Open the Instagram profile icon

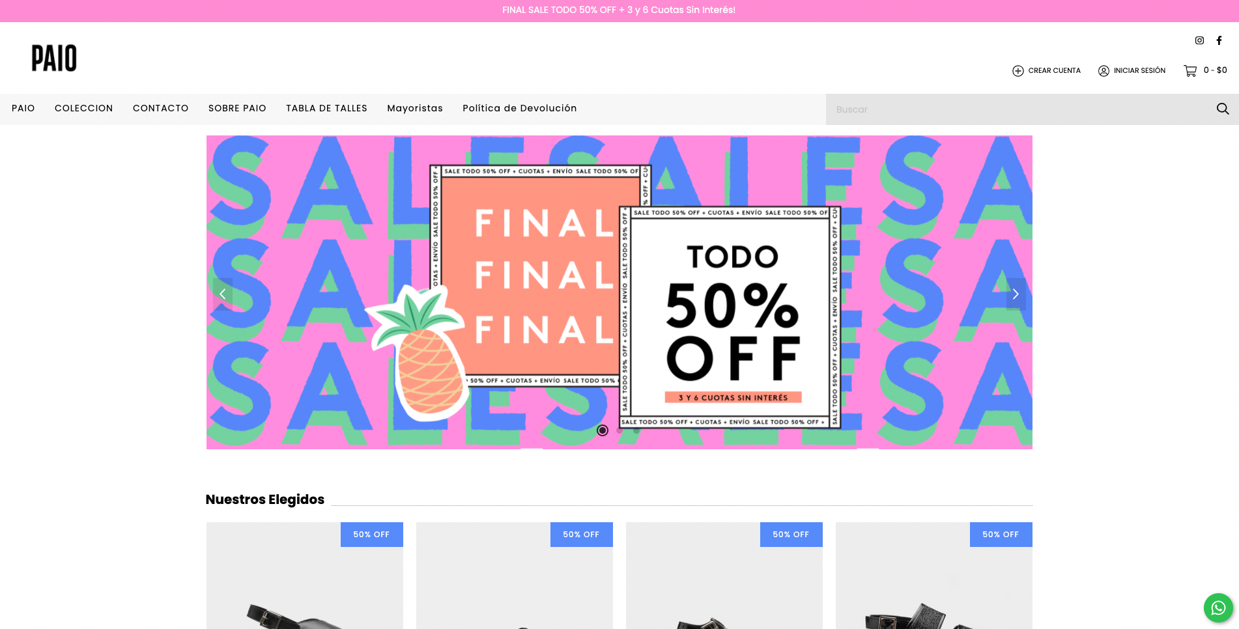tap(1199, 40)
